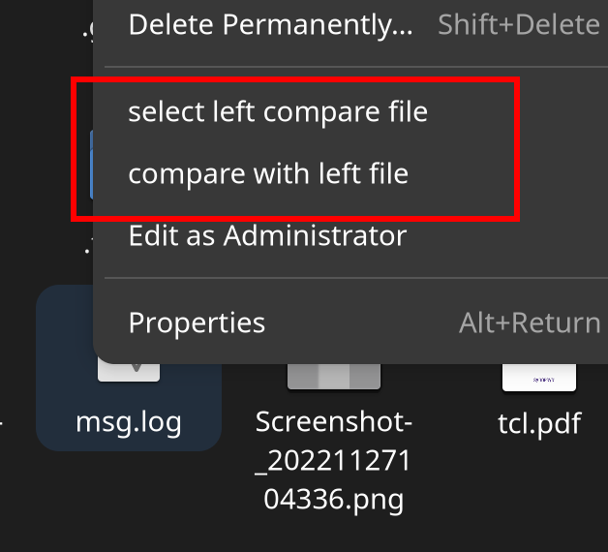Screen dimensions: 608x552
Task: Click the blue folder icon behind the menu
Action: [x=92, y=165]
